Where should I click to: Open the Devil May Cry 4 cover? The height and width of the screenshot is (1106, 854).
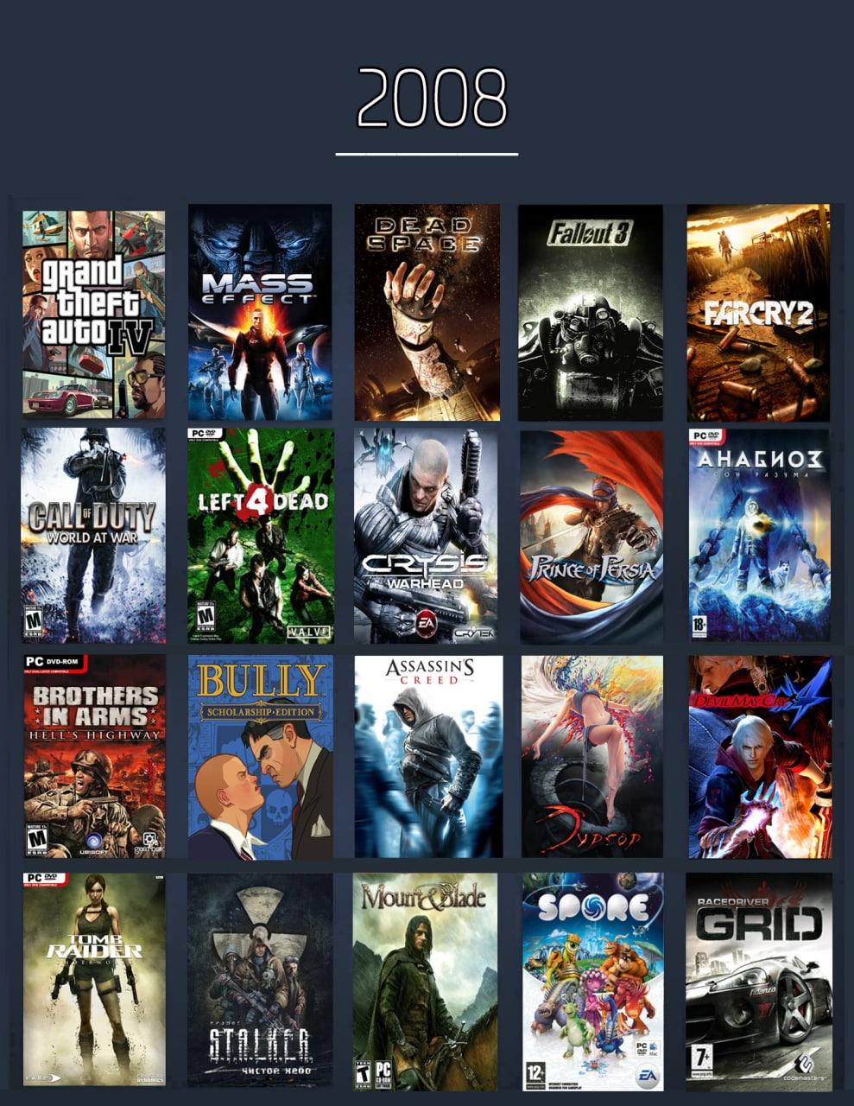(x=760, y=757)
